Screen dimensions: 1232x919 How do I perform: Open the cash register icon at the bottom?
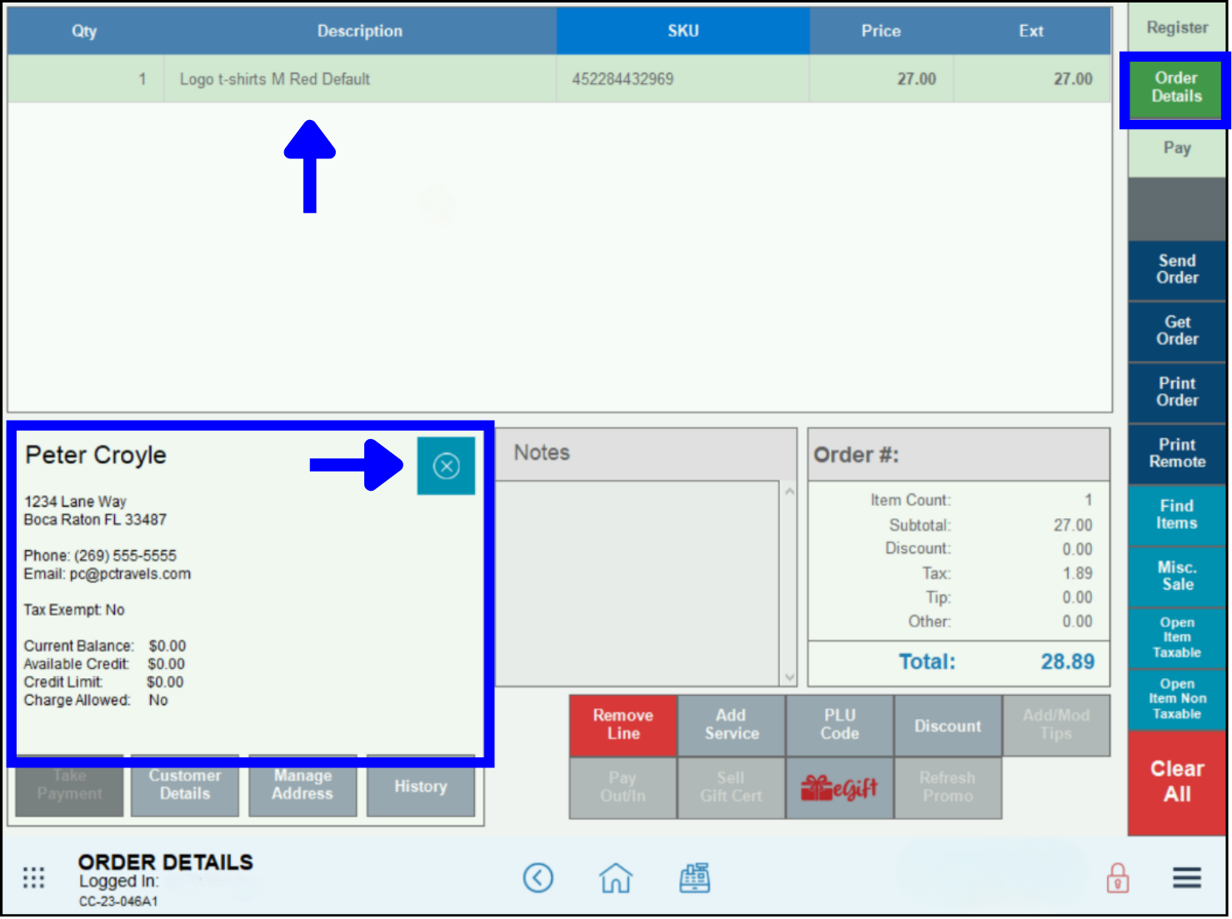694,877
